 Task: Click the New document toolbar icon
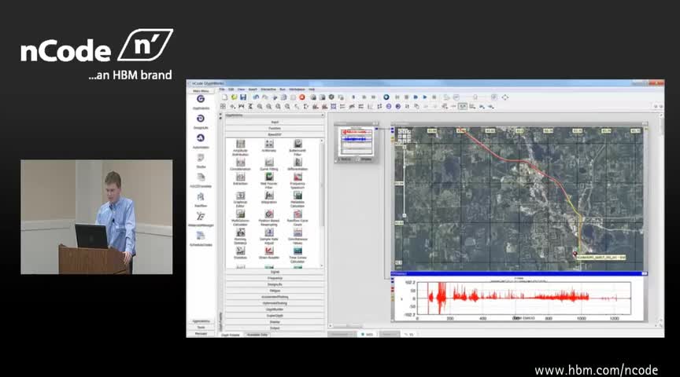pyautogui.click(x=224, y=97)
